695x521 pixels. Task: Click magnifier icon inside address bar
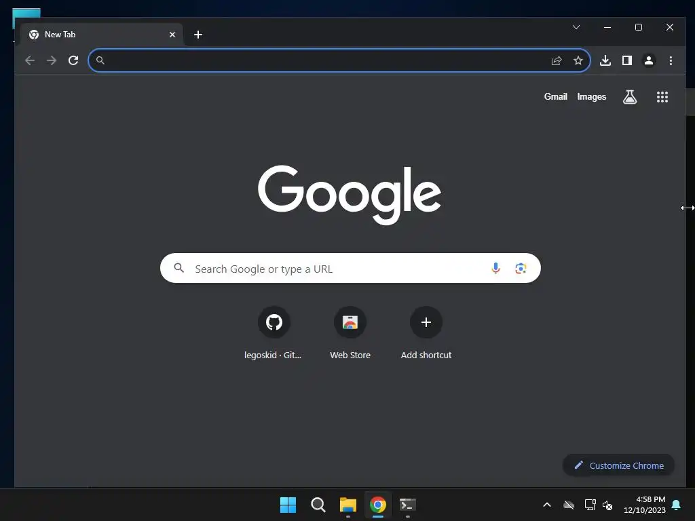point(100,60)
